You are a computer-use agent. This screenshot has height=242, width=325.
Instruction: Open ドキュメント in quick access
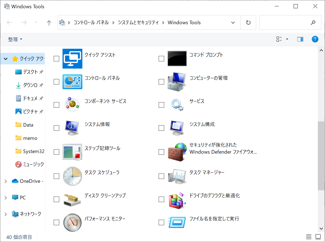[29, 98]
